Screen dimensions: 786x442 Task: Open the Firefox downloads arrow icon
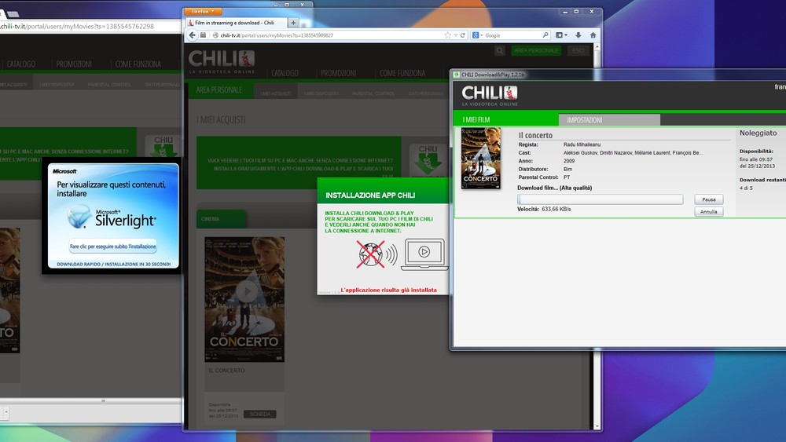[578, 35]
